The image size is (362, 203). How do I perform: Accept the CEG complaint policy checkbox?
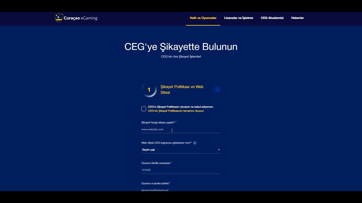coord(144,109)
